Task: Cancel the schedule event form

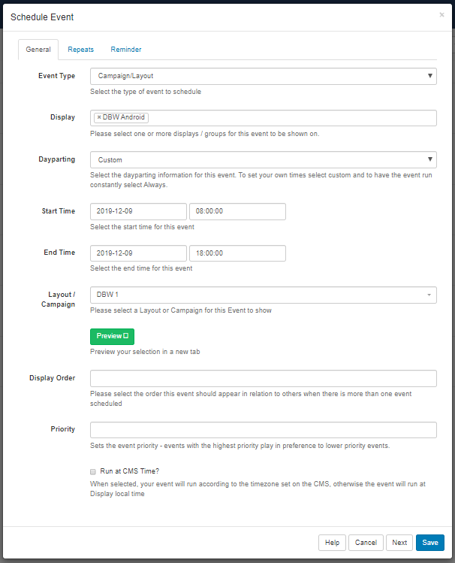Action: click(x=366, y=543)
